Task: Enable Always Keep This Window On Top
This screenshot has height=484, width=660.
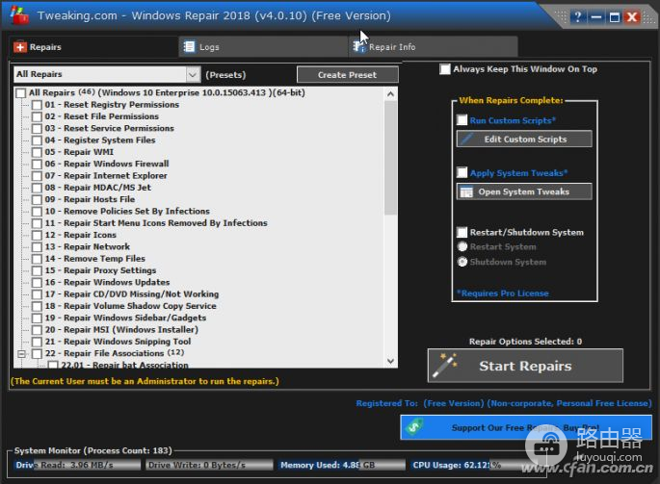Action: (x=444, y=69)
